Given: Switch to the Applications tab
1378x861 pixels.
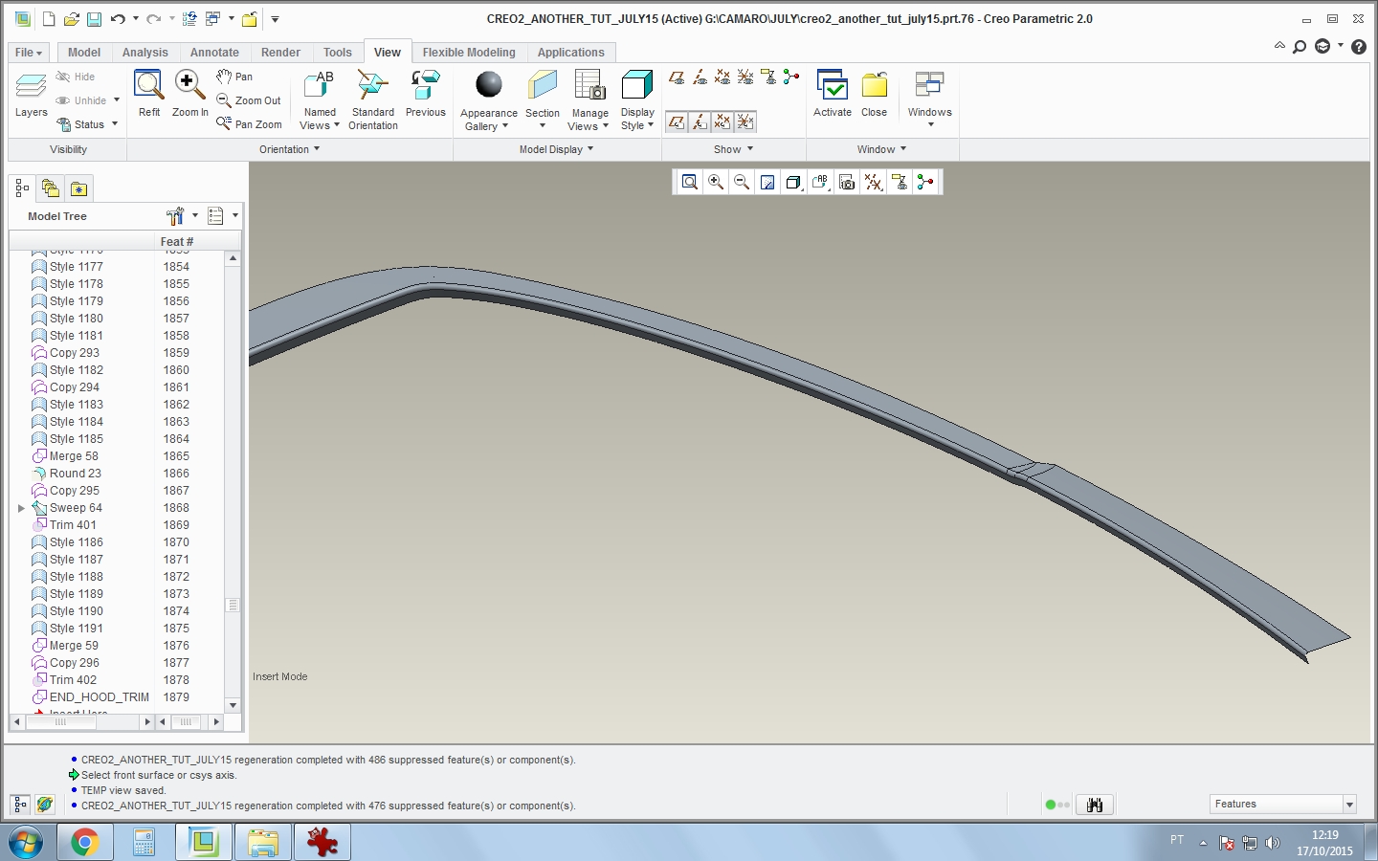Looking at the screenshot, I should (570, 53).
